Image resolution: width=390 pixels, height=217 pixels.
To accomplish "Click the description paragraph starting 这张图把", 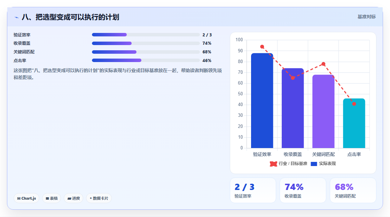I will click(x=118, y=74).
